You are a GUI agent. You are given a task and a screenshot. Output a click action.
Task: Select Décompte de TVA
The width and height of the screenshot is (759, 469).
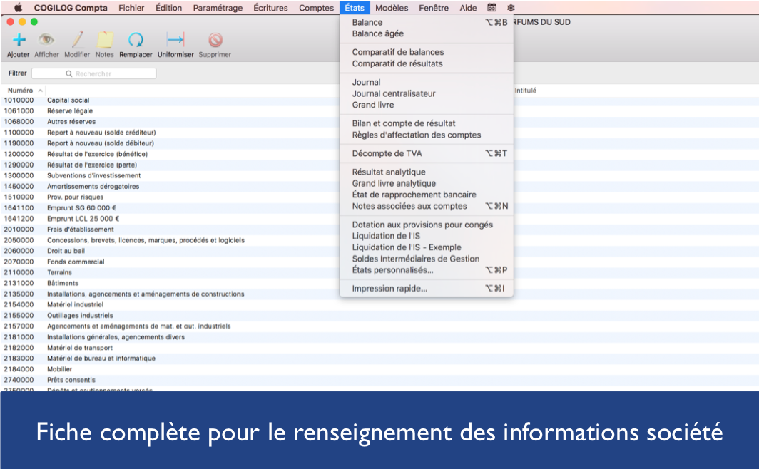point(427,153)
